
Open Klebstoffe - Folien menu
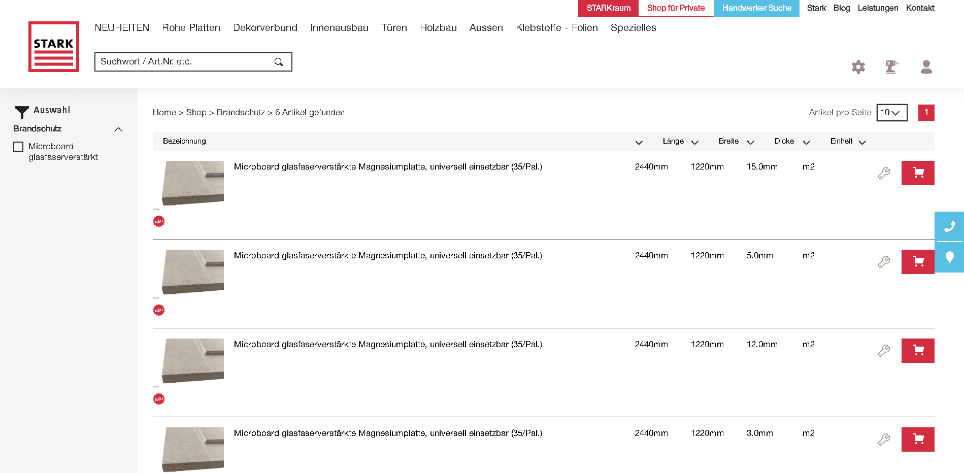click(x=557, y=28)
